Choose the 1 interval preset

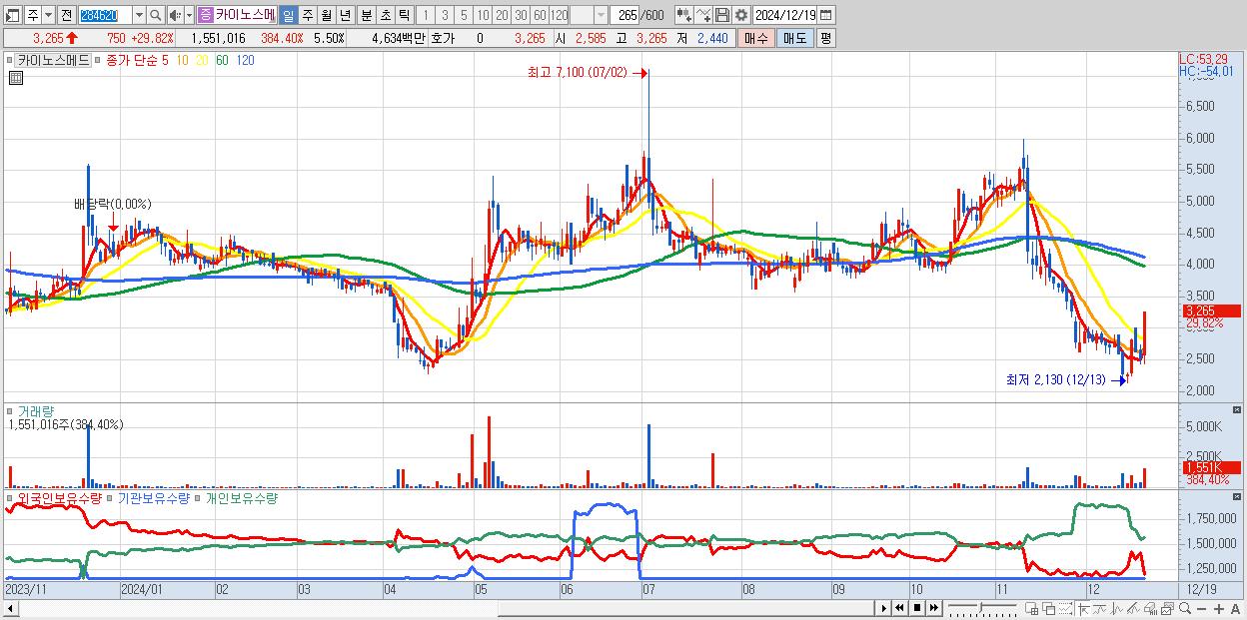pyautogui.click(x=425, y=15)
